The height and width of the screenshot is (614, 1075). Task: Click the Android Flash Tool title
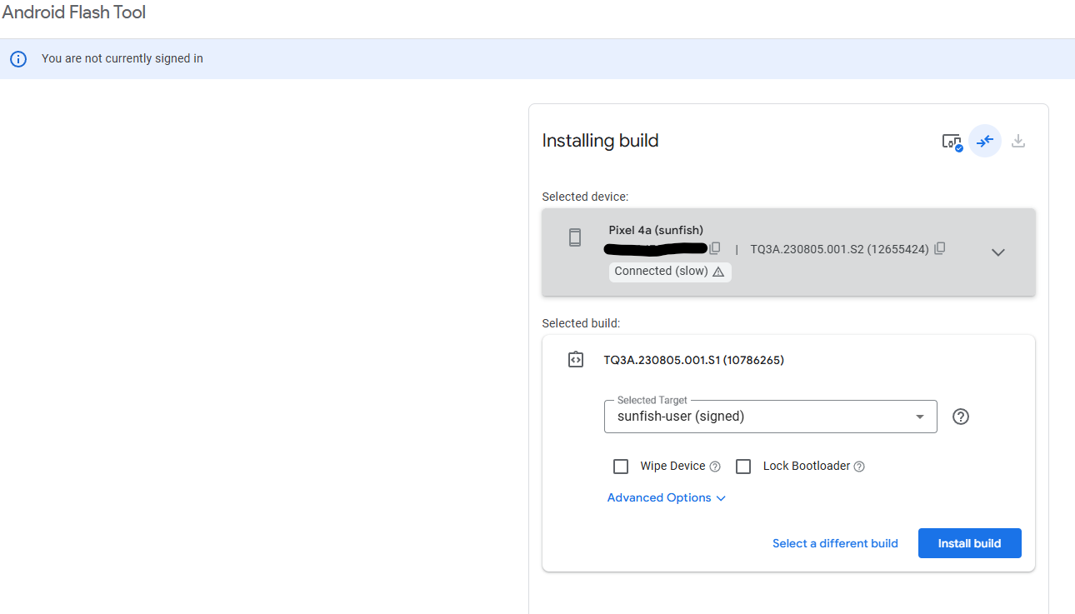(x=74, y=12)
